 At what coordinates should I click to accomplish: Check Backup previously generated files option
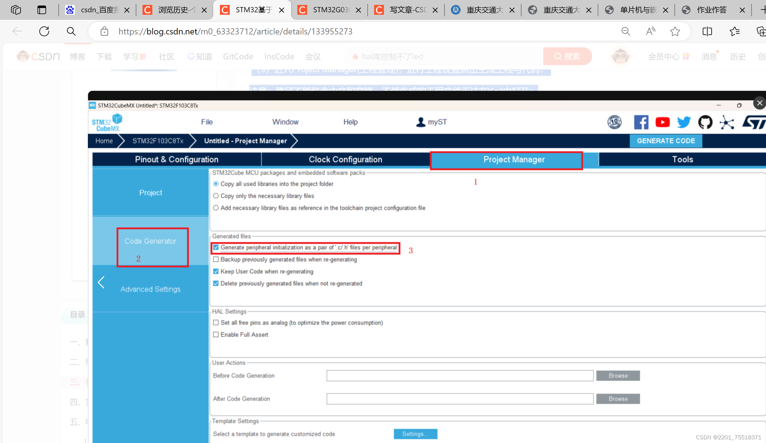click(x=216, y=260)
